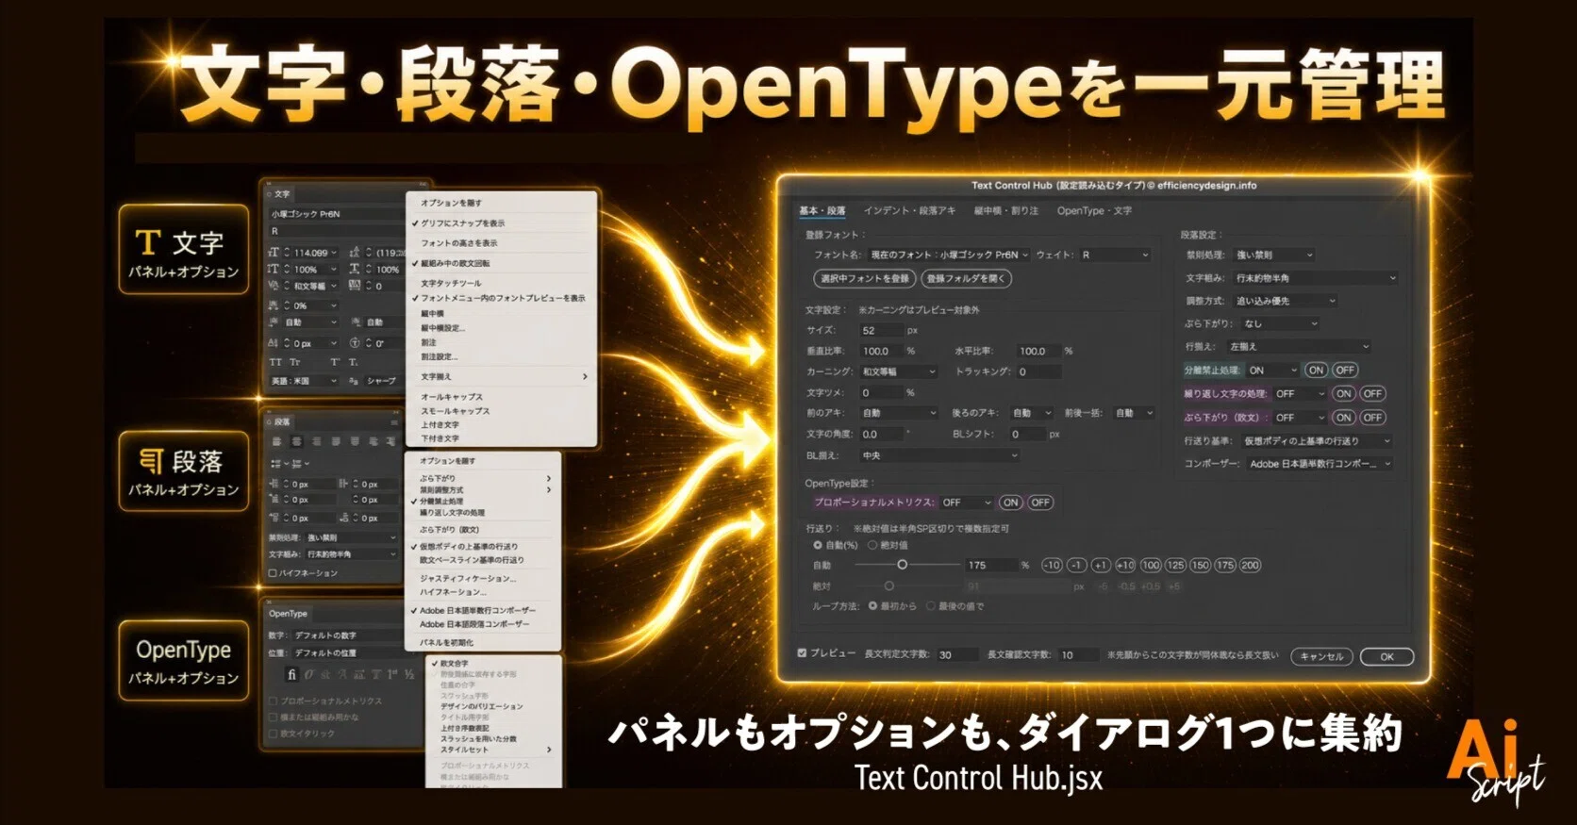
Task: Open the コンポーザー dropdown in the dialog
Action: (x=1320, y=464)
